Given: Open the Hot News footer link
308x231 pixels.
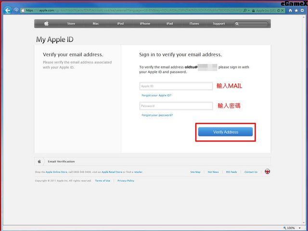Looking at the screenshot, I should click(213, 172).
